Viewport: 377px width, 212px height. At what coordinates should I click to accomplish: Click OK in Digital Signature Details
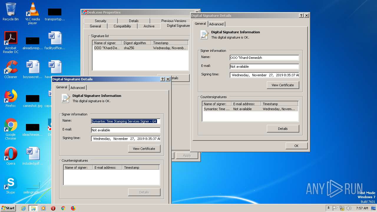[x=296, y=146]
